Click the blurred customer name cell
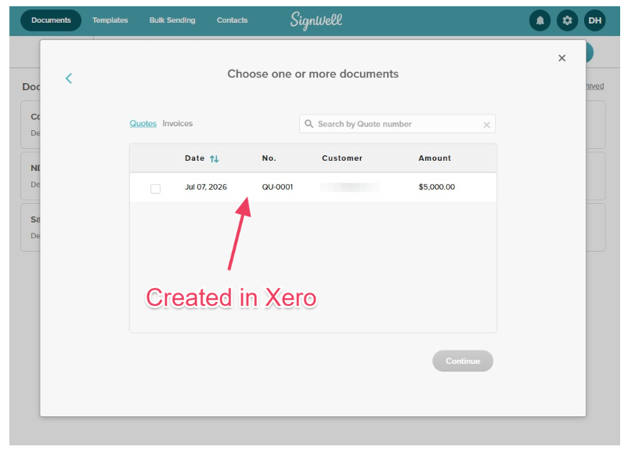The image size is (628, 454). point(350,187)
